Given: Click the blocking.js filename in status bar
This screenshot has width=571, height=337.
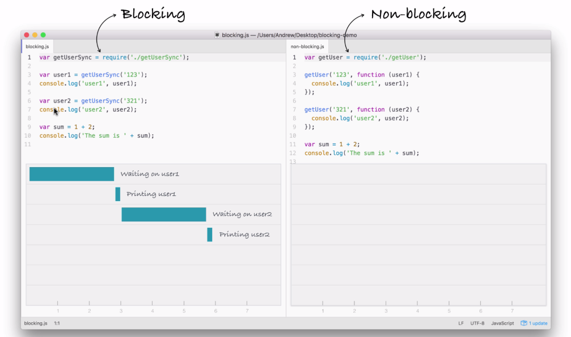Looking at the screenshot, I should pyautogui.click(x=36, y=323).
